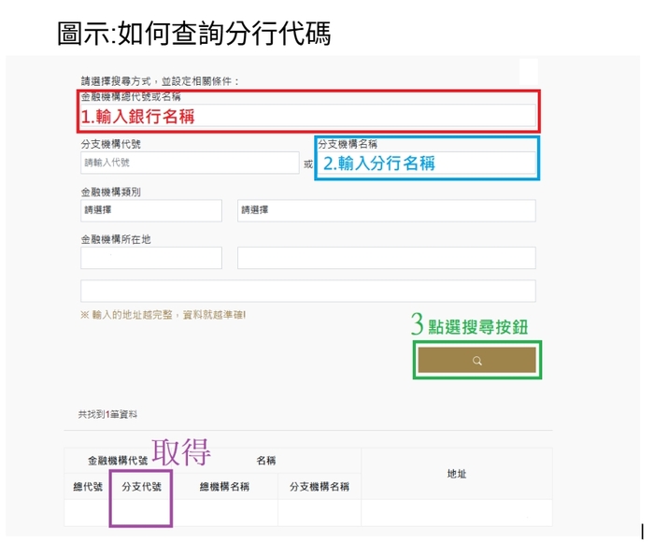Click the magnifier search button
The image size is (654, 542).
point(476,360)
